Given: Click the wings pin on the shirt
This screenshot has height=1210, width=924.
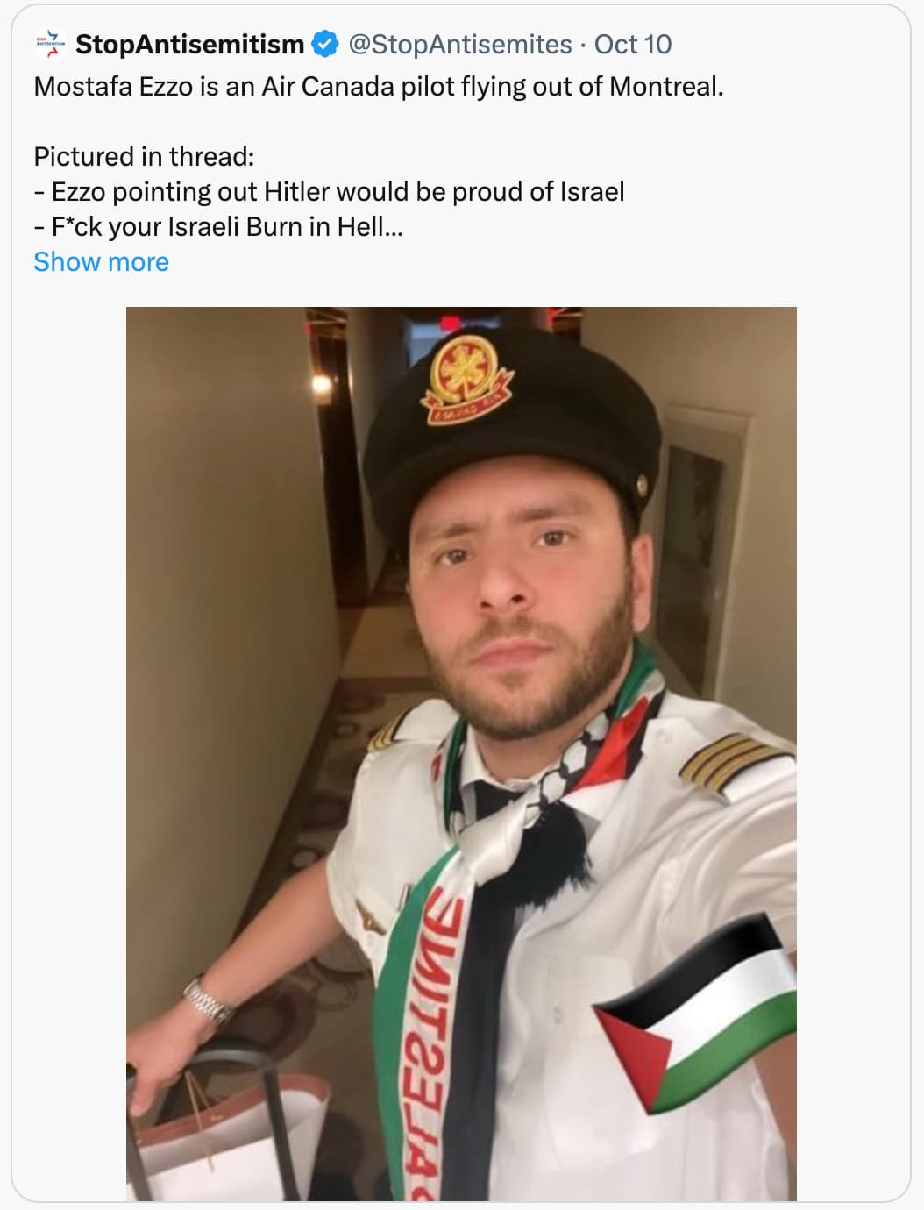Looking at the screenshot, I should [371, 916].
